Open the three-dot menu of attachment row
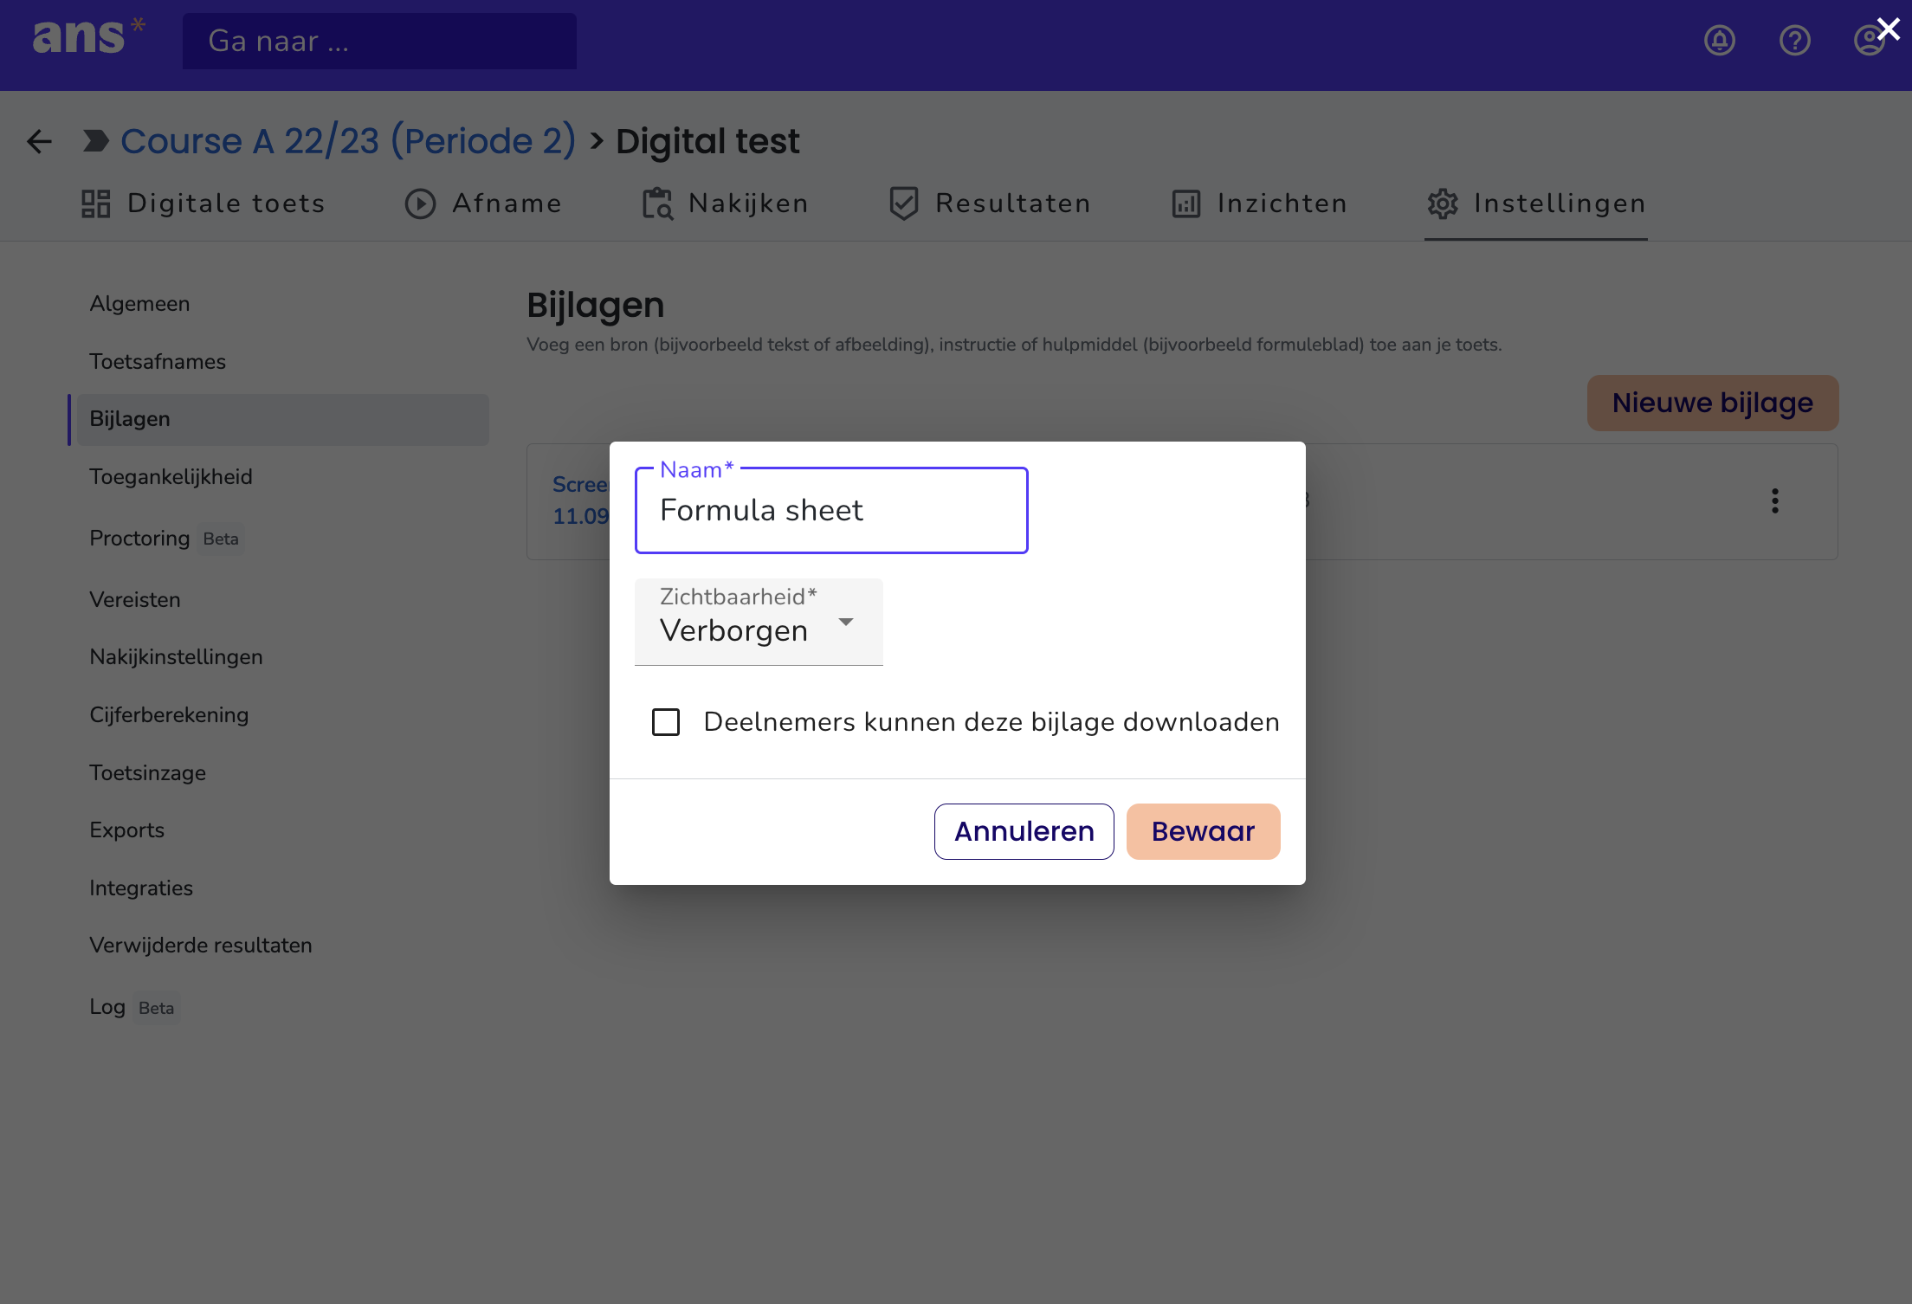This screenshot has width=1912, height=1304. click(x=1775, y=501)
